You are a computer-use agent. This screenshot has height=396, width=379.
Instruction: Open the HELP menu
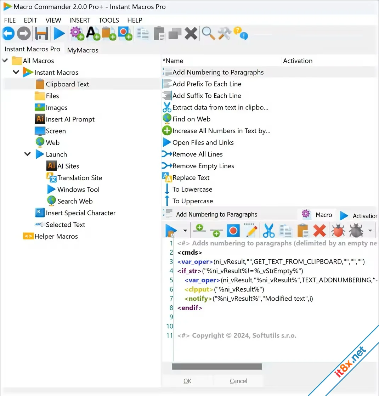[x=135, y=20]
